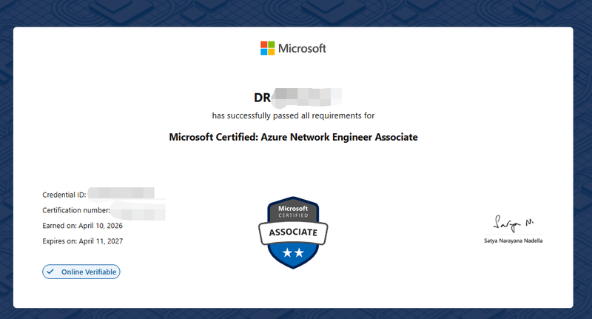Image resolution: width=592 pixels, height=319 pixels.
Task: Click the Microsoft Certified text on shield
Action: pos(292,212)
